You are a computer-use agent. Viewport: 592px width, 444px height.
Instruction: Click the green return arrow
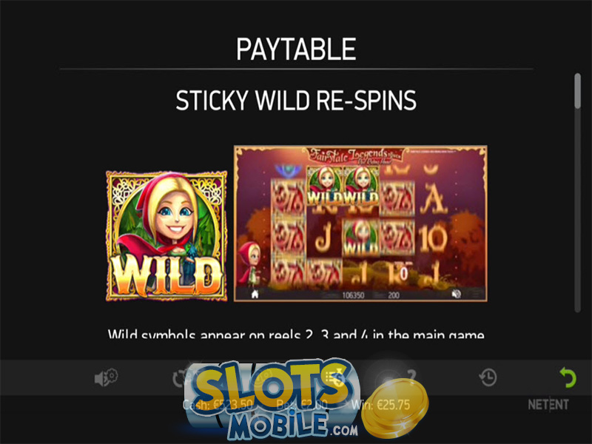click(568, 377)
